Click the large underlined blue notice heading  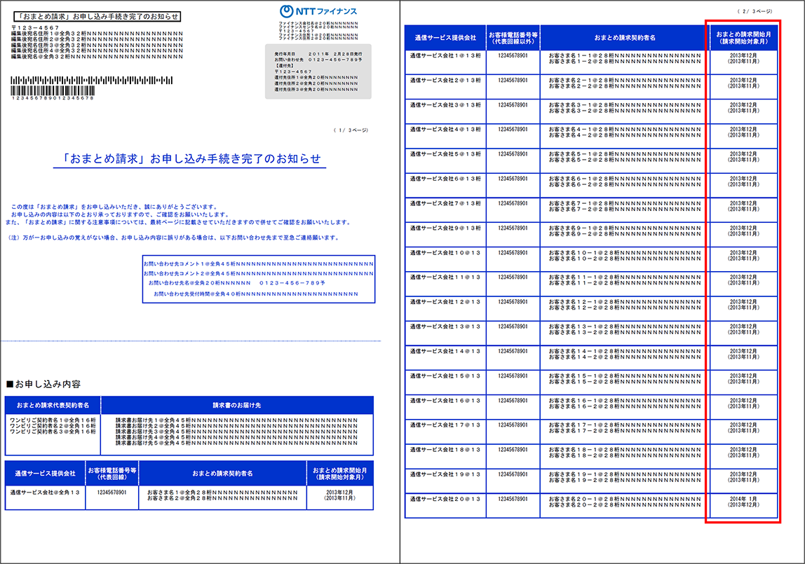coord(190,158)
